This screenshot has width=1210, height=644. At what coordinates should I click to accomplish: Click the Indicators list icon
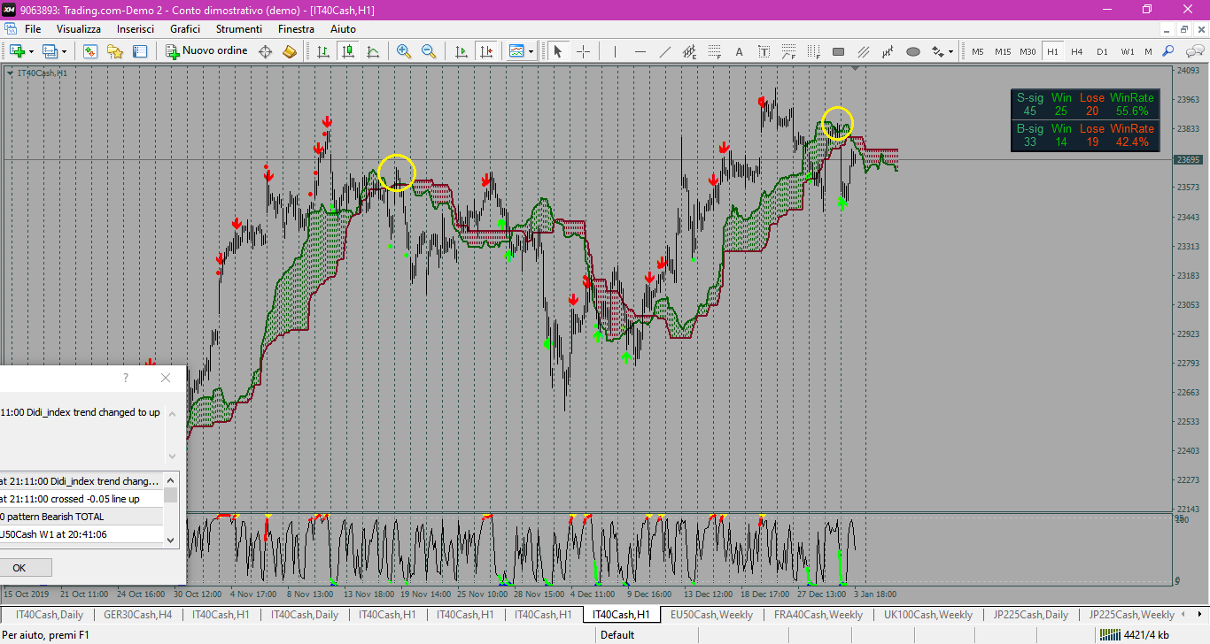[x=516, y=51]
